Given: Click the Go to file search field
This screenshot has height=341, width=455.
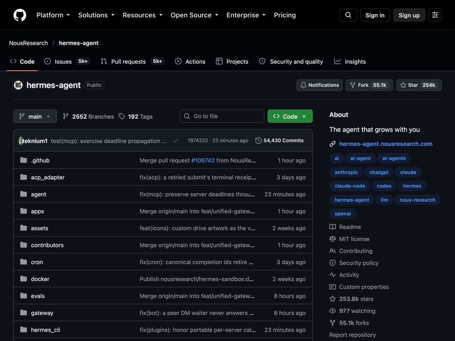Looking at the screenshot, I should point(222,116).
